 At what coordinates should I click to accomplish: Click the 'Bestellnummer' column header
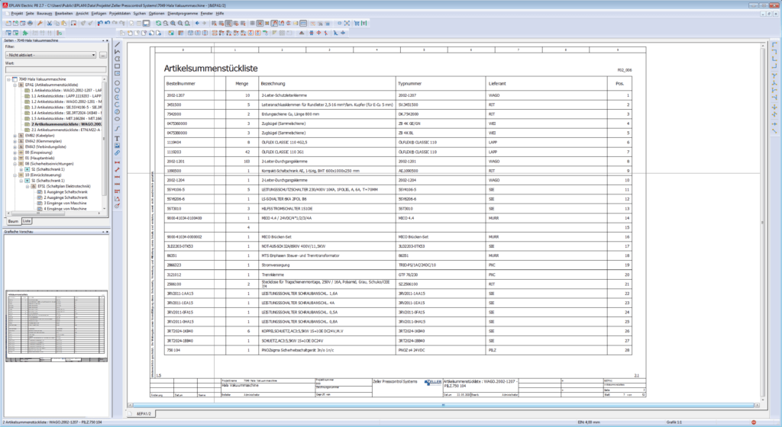pos(180,84)
